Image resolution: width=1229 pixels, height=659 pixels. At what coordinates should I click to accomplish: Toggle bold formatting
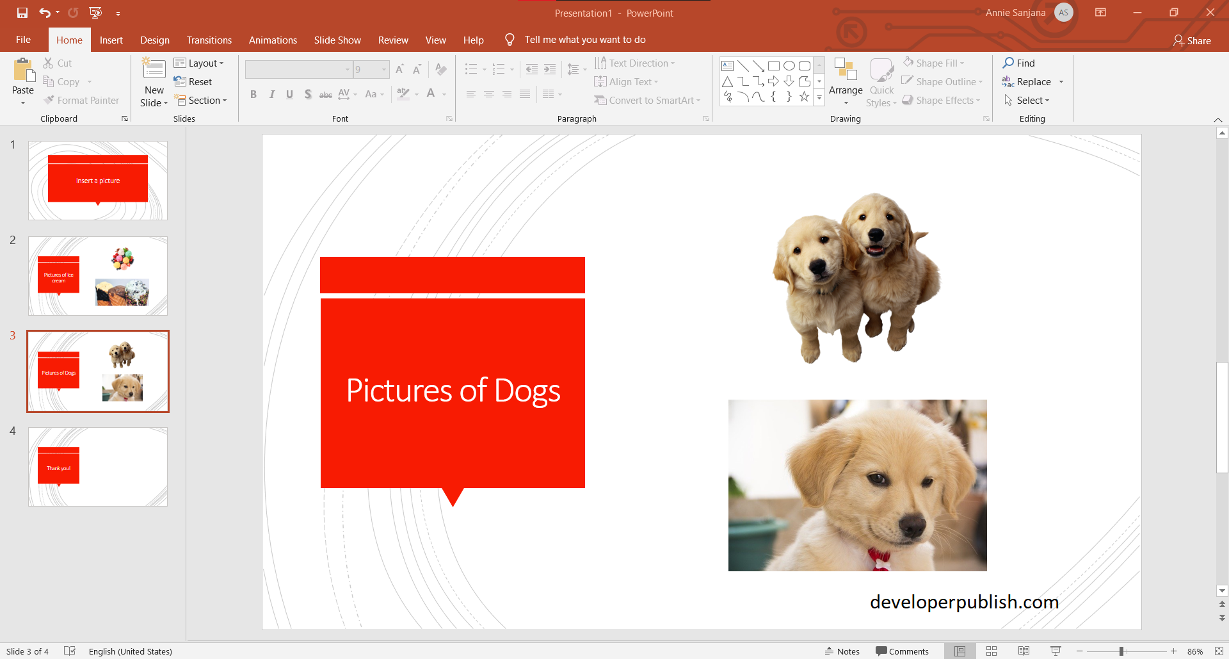(x=253, y=94)
